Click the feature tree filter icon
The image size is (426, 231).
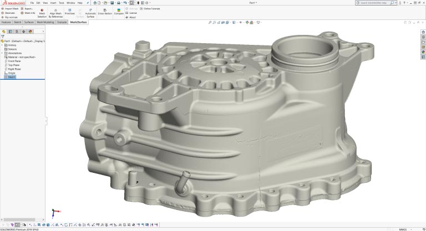point(3,37)
